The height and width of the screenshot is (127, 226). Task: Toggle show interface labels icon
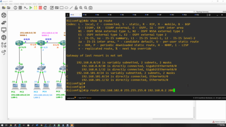(x=20, y=8)
